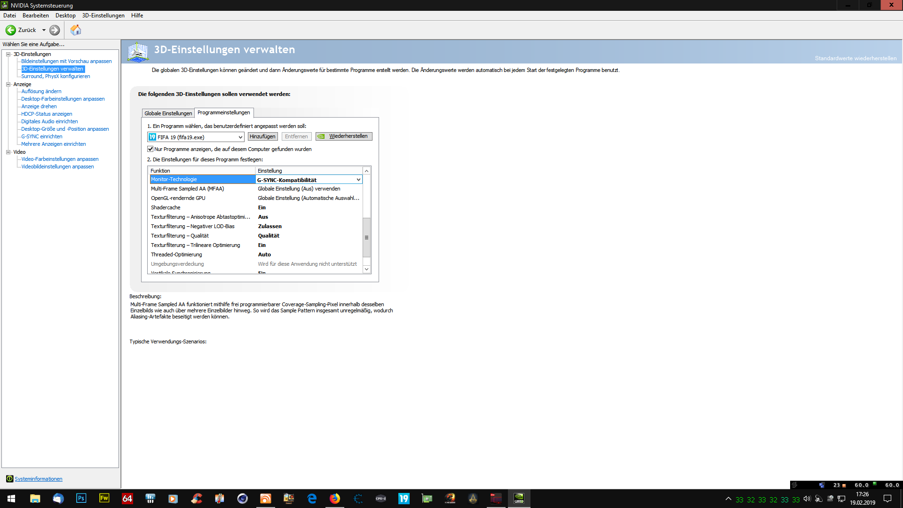Image resolution: width=903 pixels, height=508 pixels.
Task: Collapse the Anzeige tree node
Action: click(8, 84)
